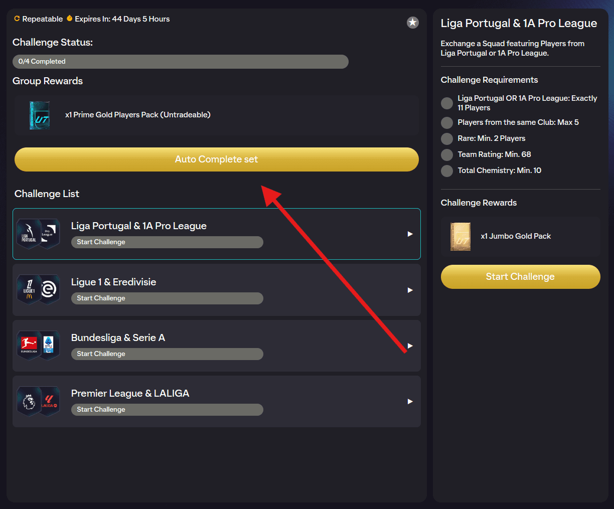614x509 pixels.
Task: Click the Exactly 11 Players requirement status circle
Action: click(447, 103)
